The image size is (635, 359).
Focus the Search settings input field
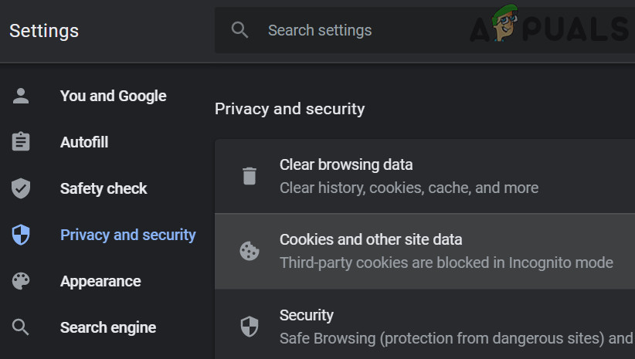point(386,31)
